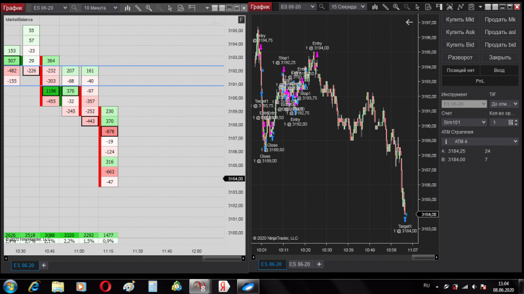Click Купить Mkt button
This screenshot has width=524, height=294.
[460, 20]
